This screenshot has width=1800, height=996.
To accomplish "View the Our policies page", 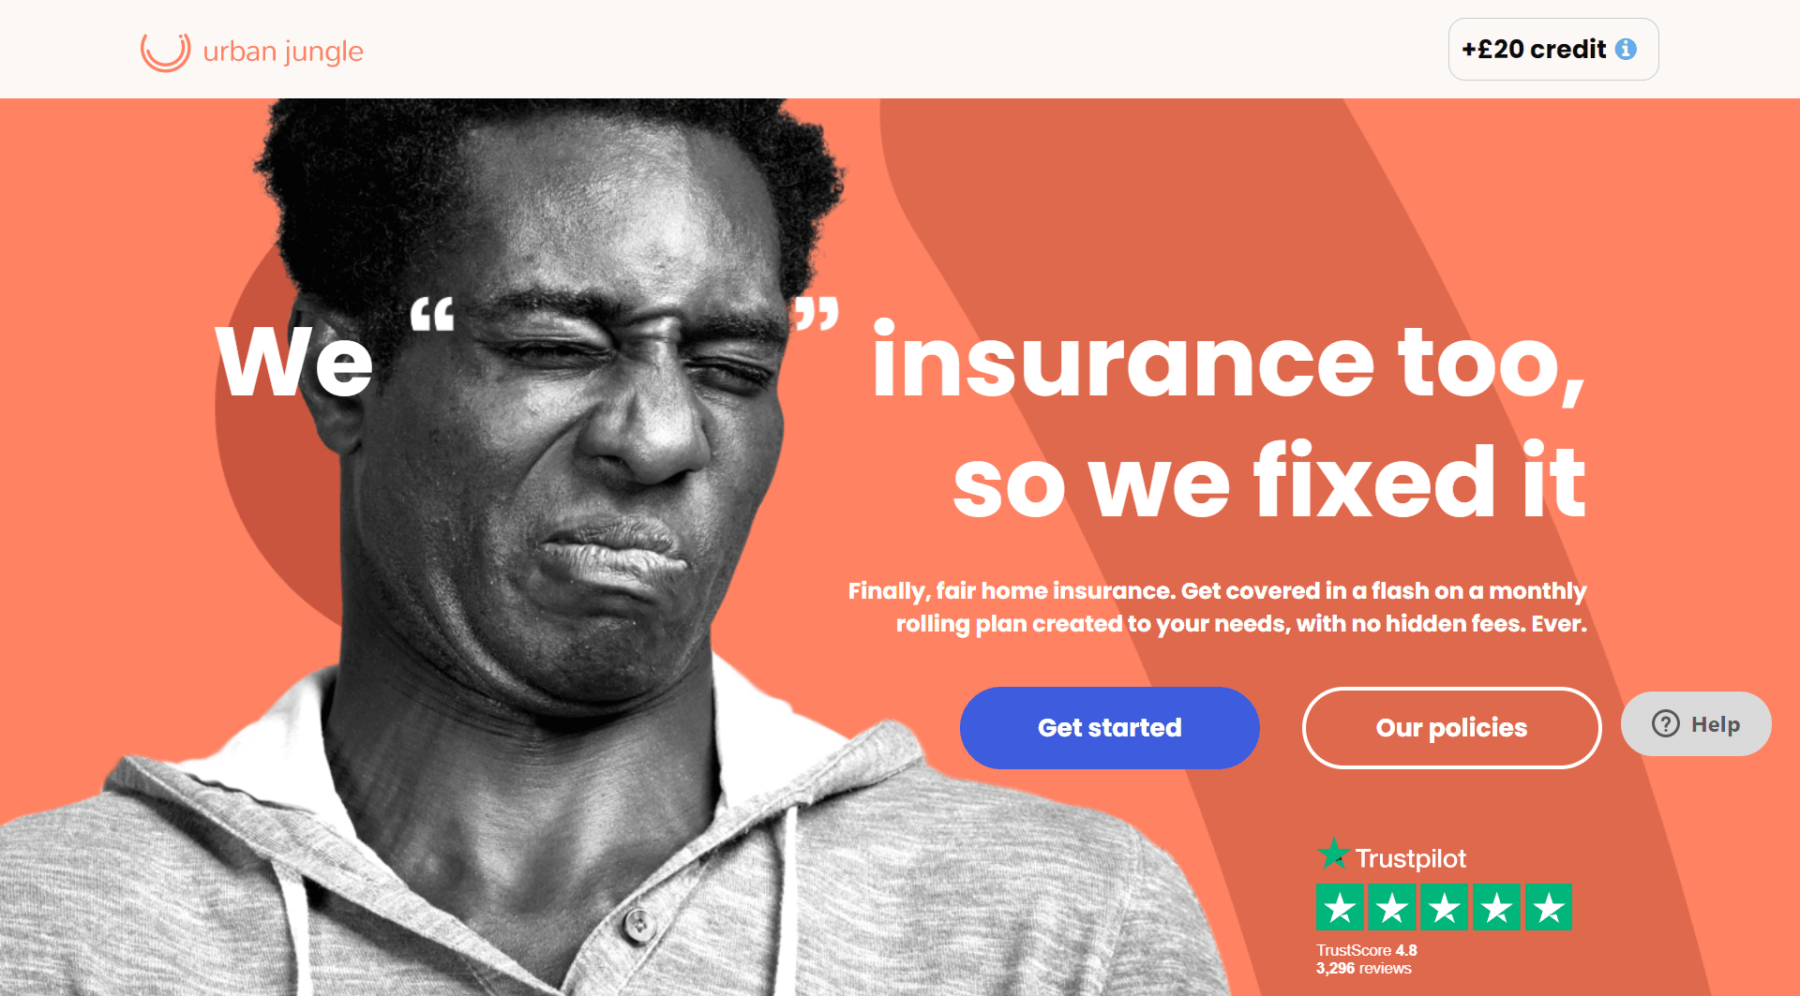I will [x=1451, y=728].
